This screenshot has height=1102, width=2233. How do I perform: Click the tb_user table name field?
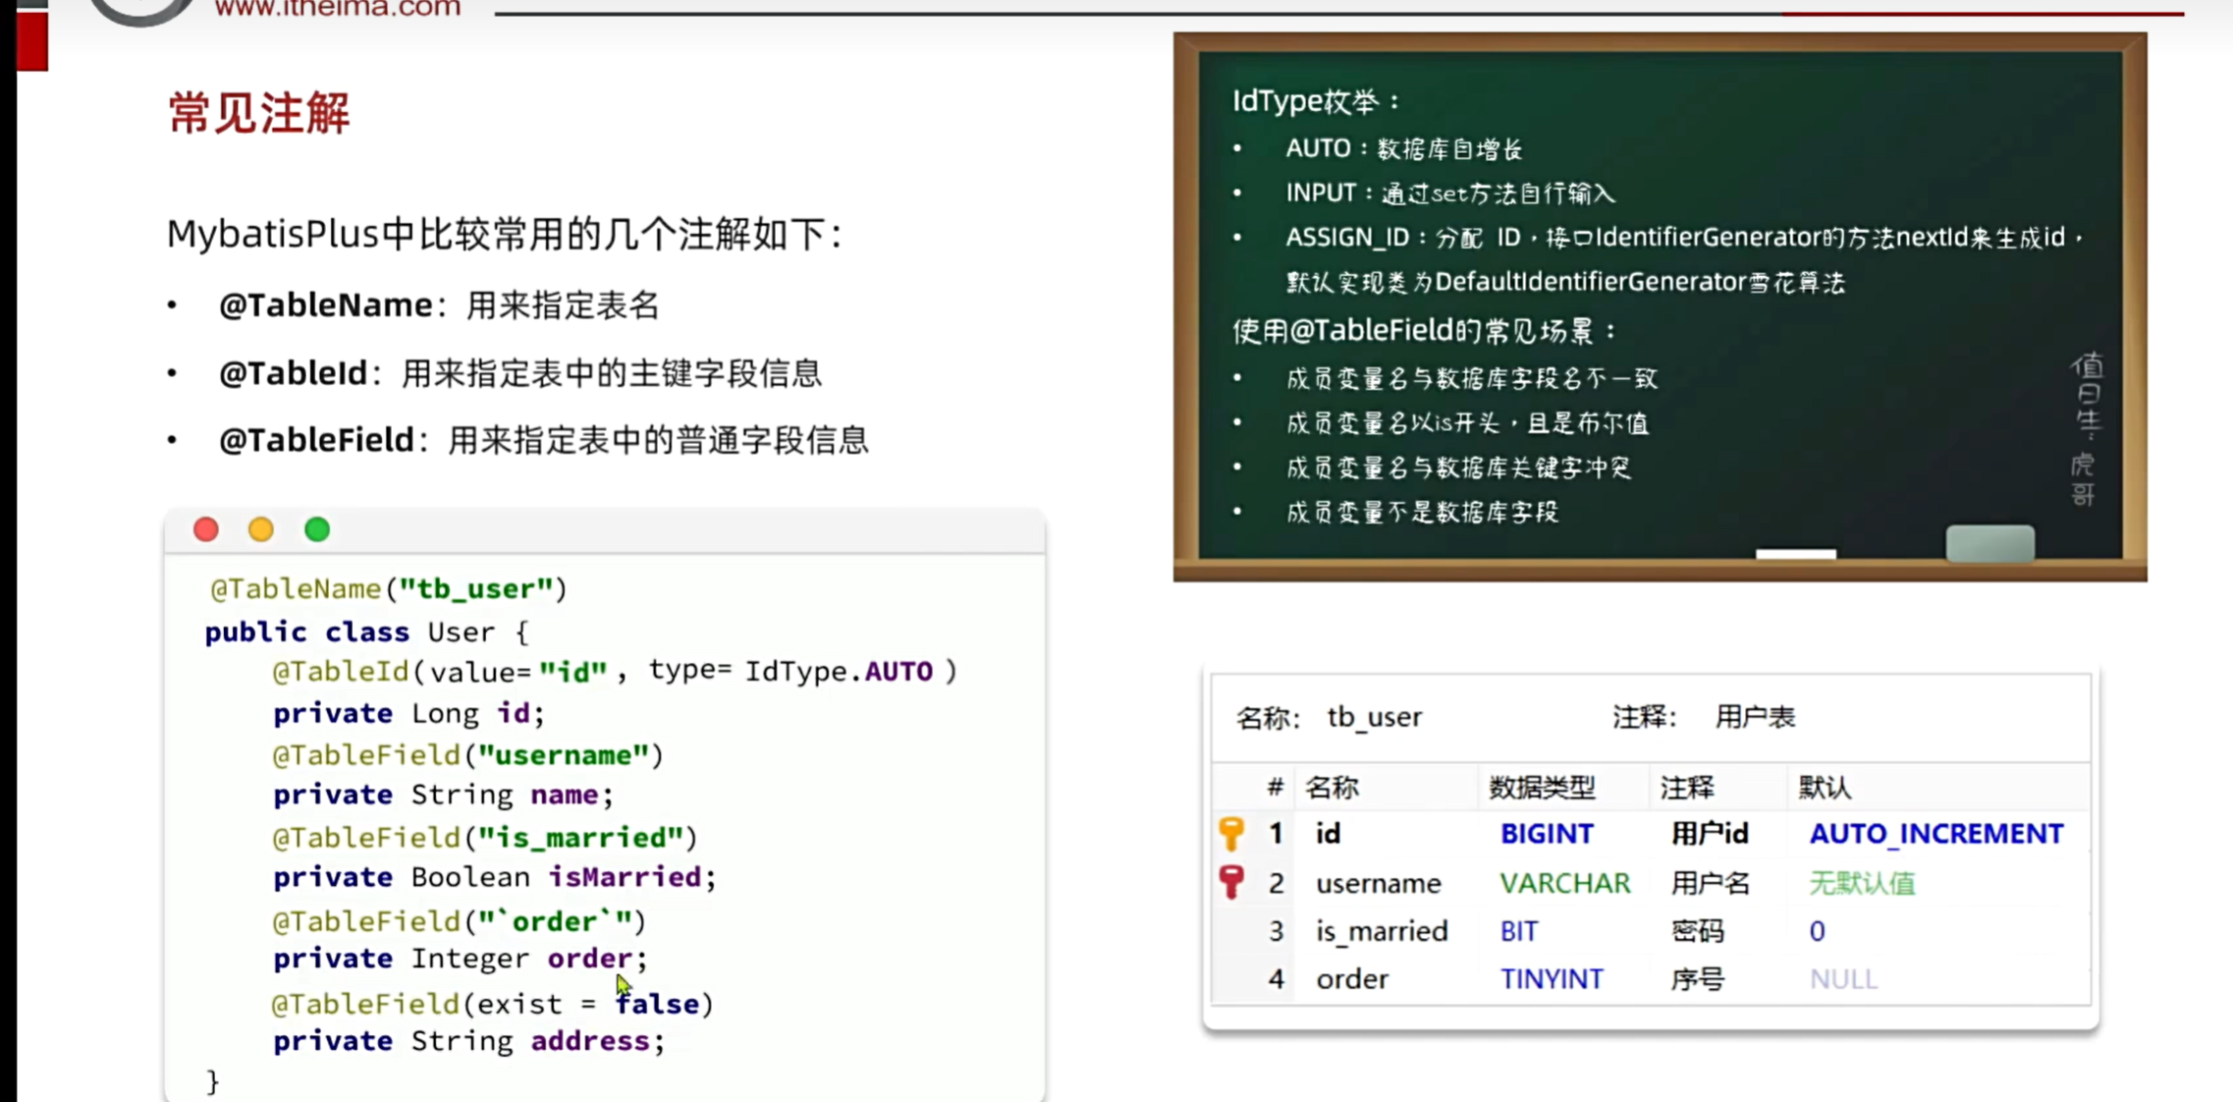[1375, 718]
